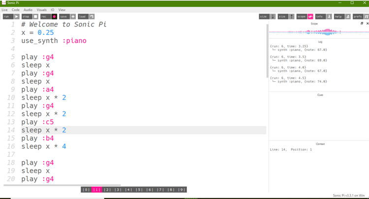Open the Code menu
This screenshot has height=199, width=369.
[16, 10]
